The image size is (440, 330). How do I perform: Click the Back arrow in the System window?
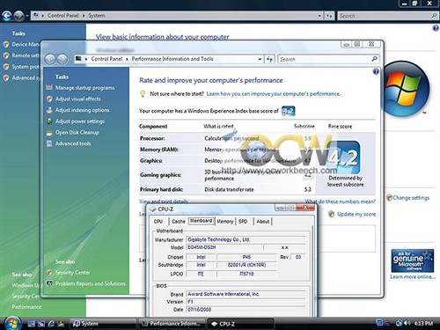[7, 16]
